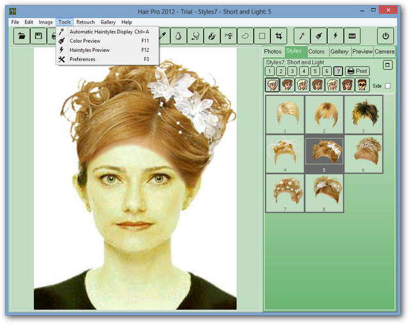This screenshot has height=324, width=409.
Task: Click the open folder toolbar icon
Action: coord(22,36)
